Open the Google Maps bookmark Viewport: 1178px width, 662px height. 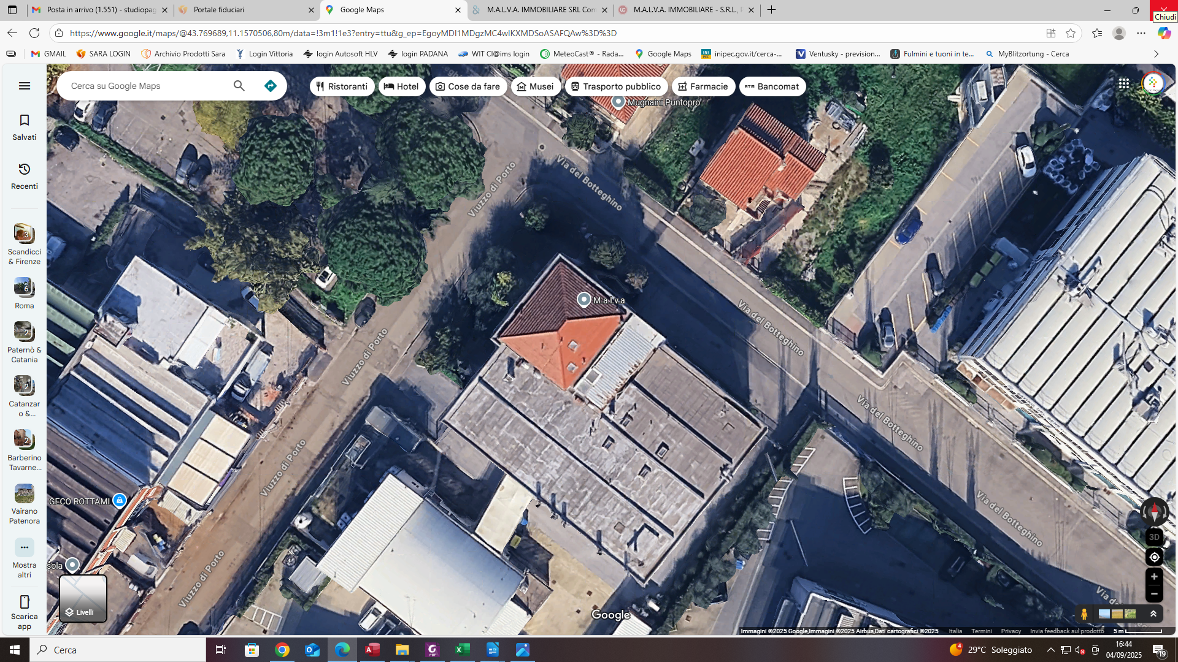coord(663,54)
